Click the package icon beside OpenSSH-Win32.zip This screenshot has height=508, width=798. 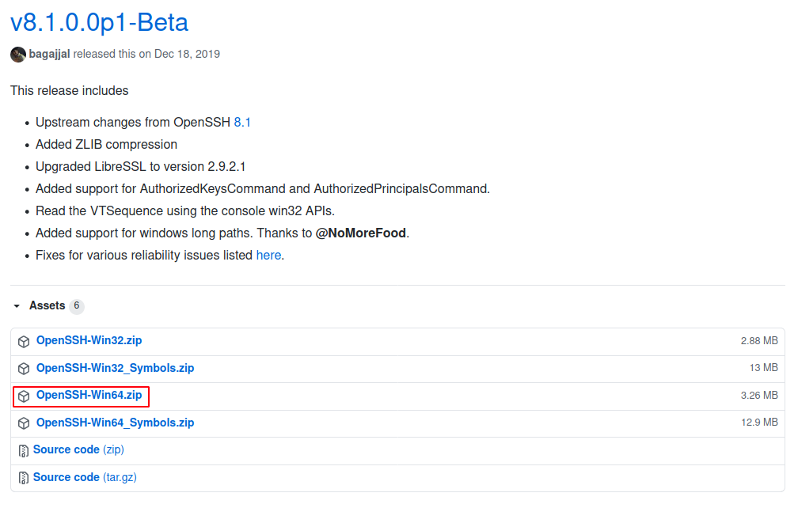click(x=24, y=342)
